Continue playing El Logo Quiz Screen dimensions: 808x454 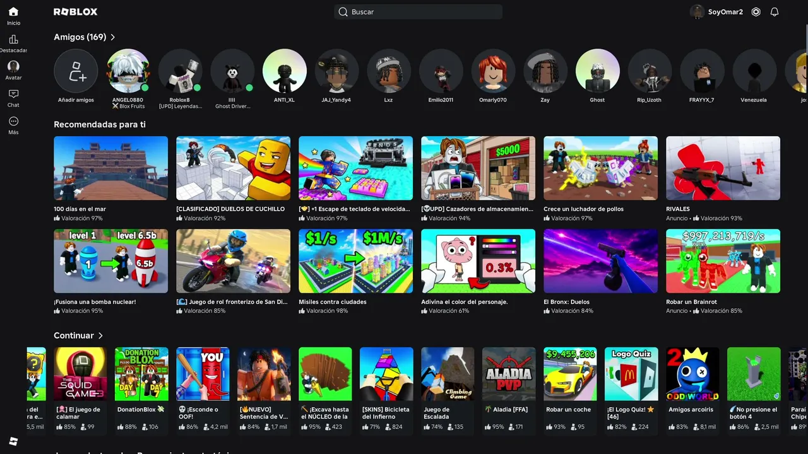(x=631, y=374)
